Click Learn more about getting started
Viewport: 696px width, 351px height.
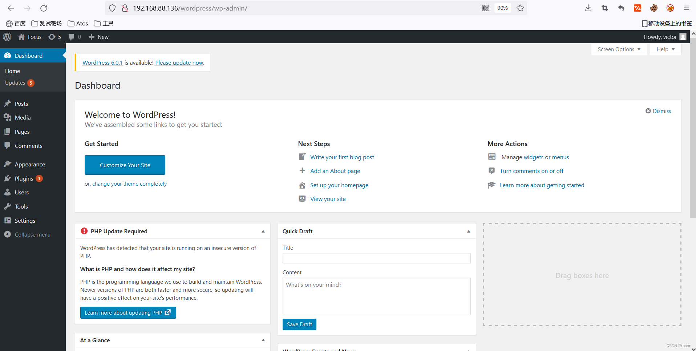point(542,185)
